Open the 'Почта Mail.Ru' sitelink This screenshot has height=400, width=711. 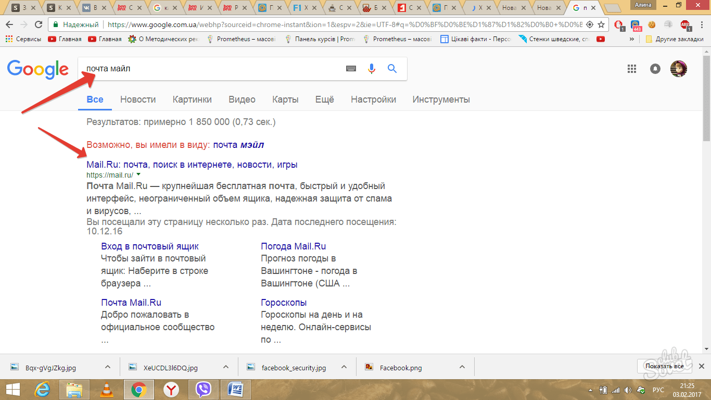(x=131, y=303)
